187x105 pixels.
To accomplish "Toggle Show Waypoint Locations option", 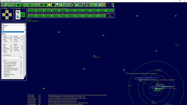I will [21, 65].
